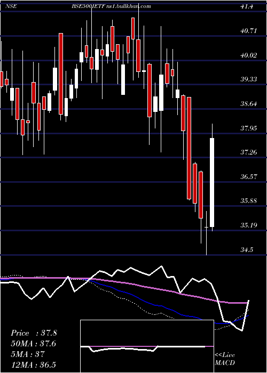Click the 40.71 price axis label

(249, 31)
